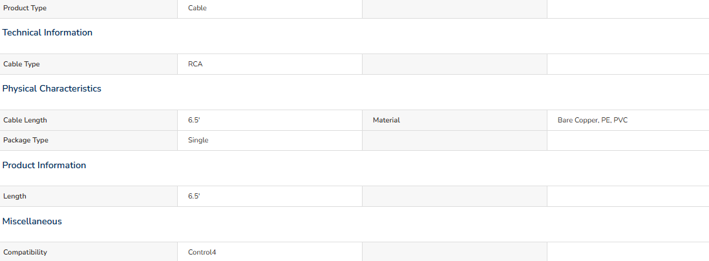
Task: Select the Cable value for Product Type
Action: point(198,8)
